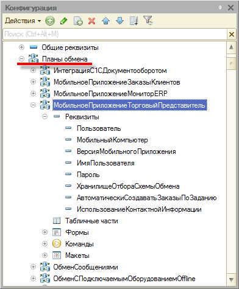Select the Пользователь attribute

99,128
